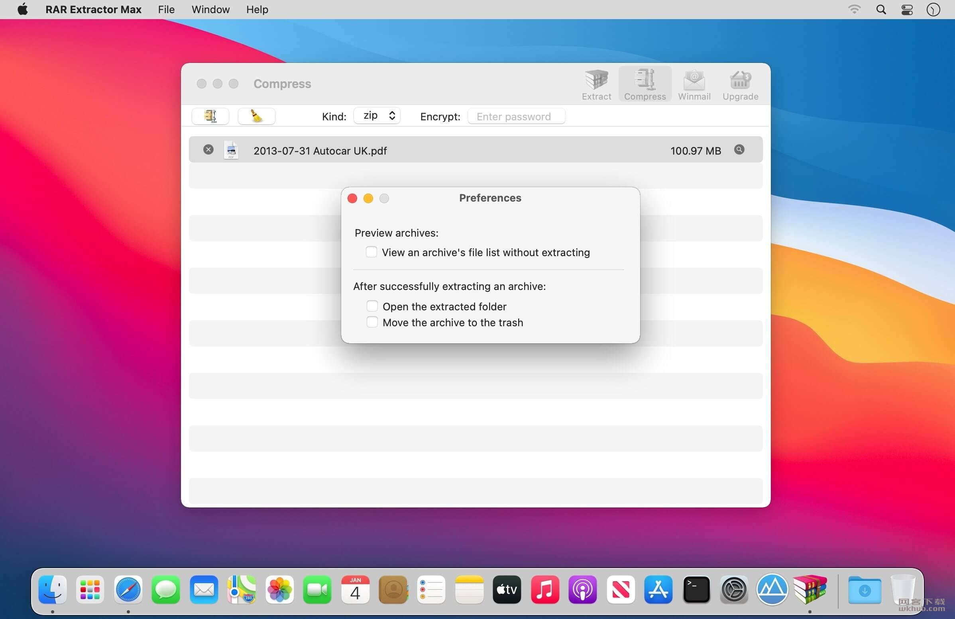Image resolution: width=955 pixels, height=619 pixels.
Task: Open Photos from the Dock
Action: coord(279,589)
